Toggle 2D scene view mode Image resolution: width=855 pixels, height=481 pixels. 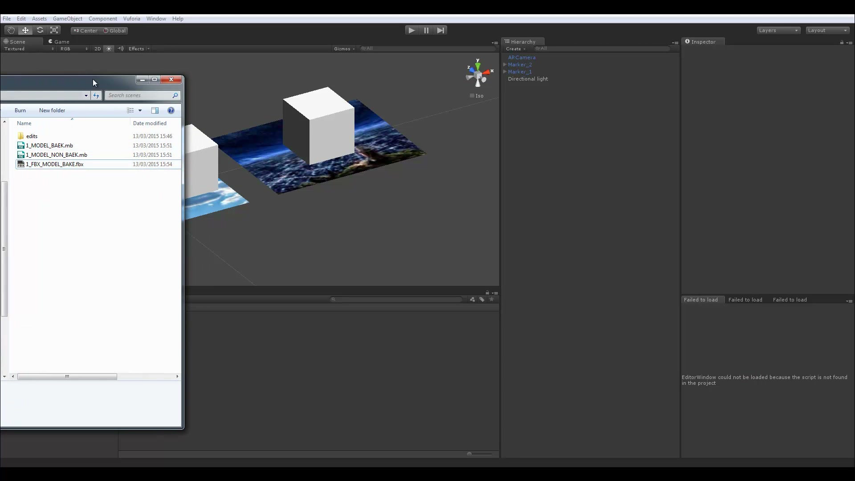[98, 49]
